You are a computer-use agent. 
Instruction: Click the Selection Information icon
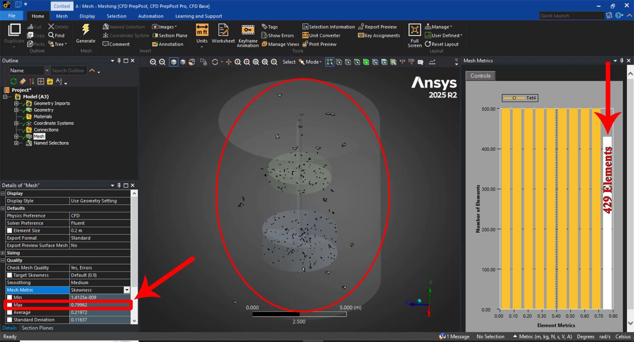[305, 27]
